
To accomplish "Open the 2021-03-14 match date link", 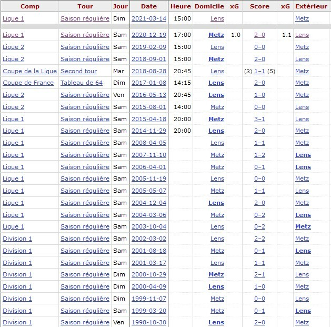I will point(149,18).
